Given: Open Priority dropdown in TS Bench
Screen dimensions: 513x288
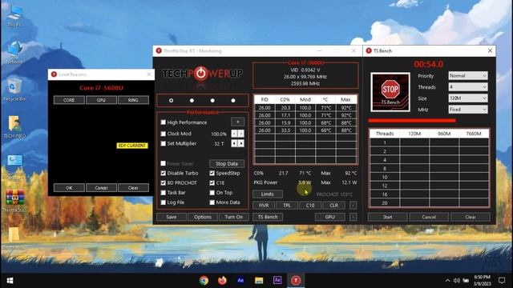Looking at the screenshot, I should click(468, 76).
